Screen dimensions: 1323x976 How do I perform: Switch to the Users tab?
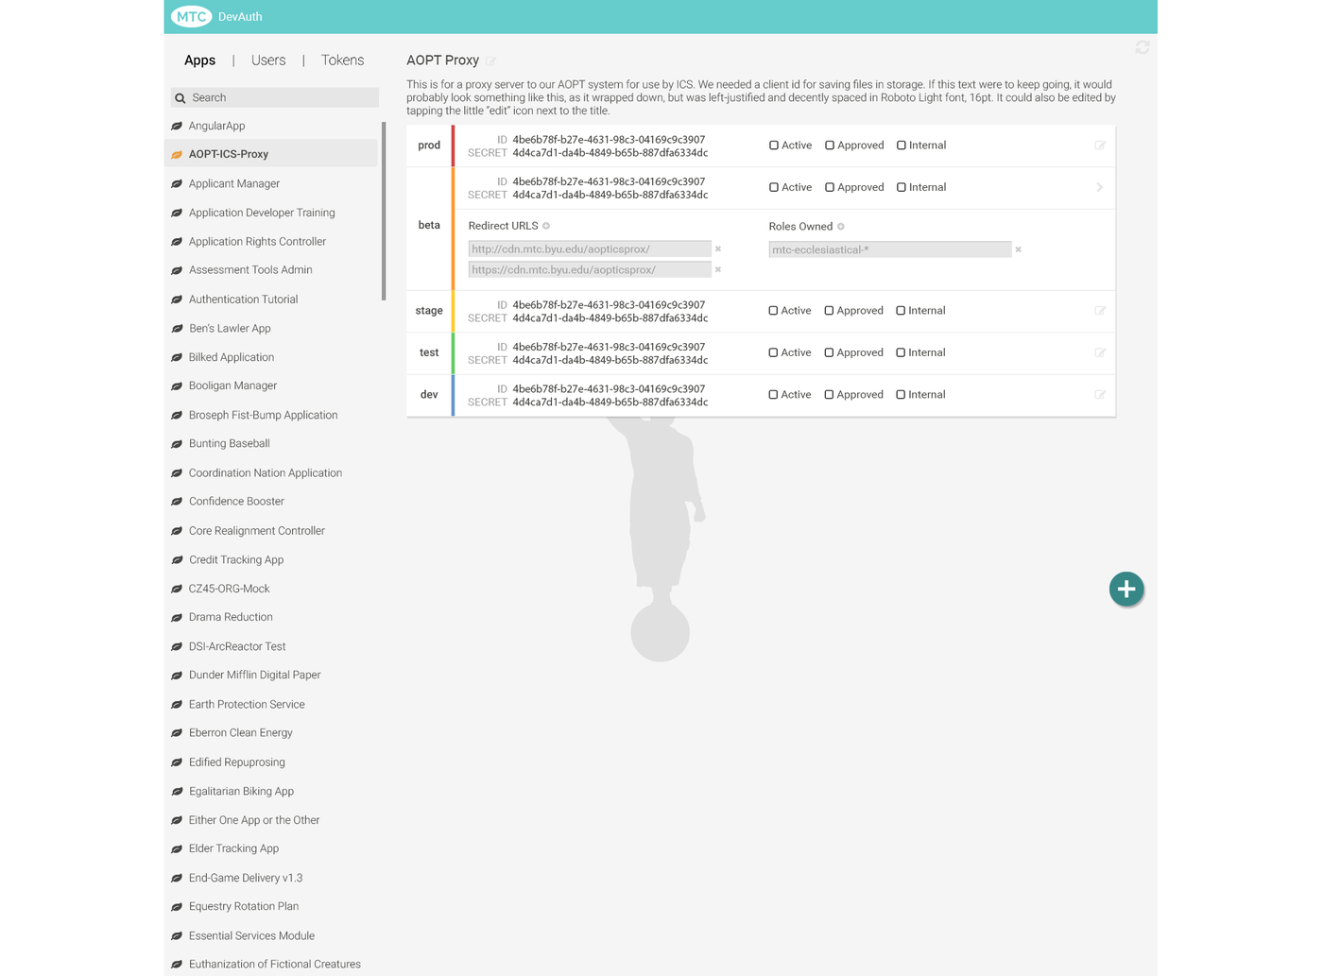click(267, 60)
